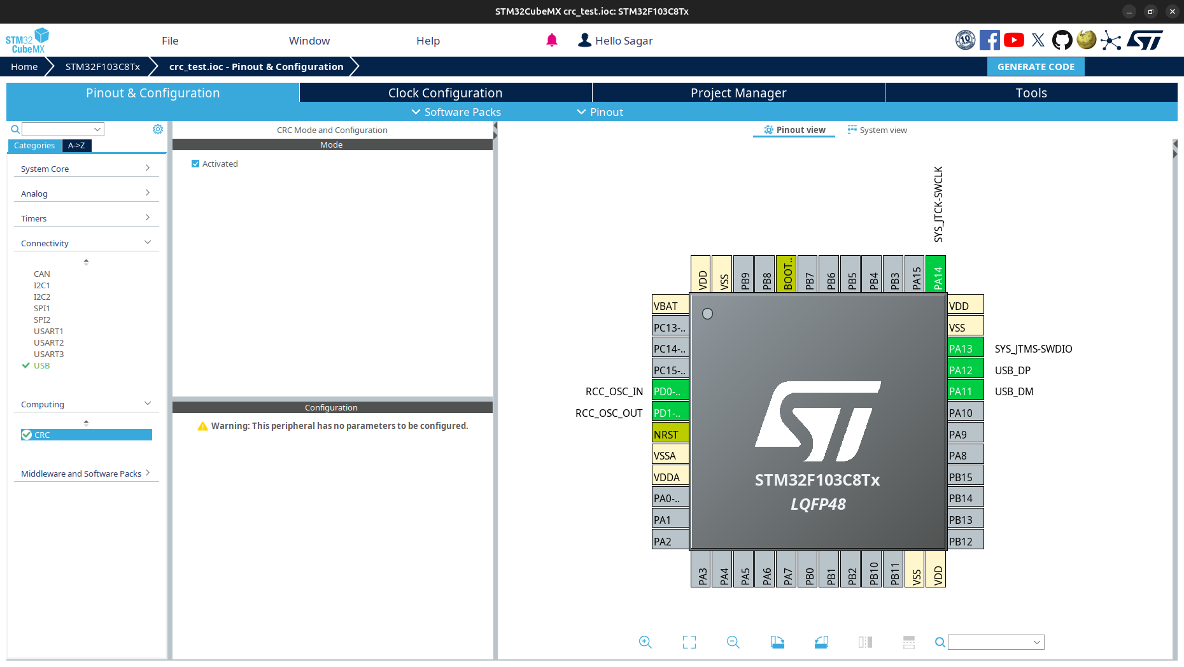Open the File menu
This screenshot has height=667, width=1184.
click(170, 41)
